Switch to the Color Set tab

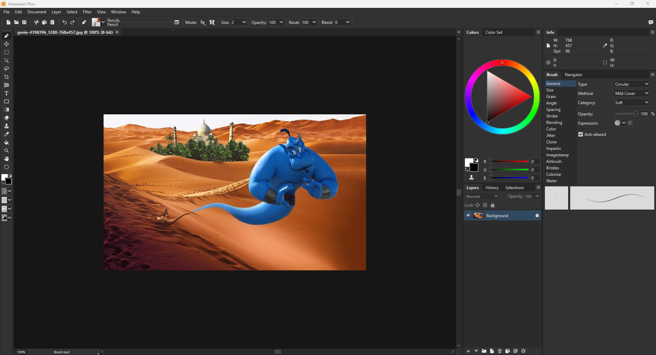click(x=494, y=32)
